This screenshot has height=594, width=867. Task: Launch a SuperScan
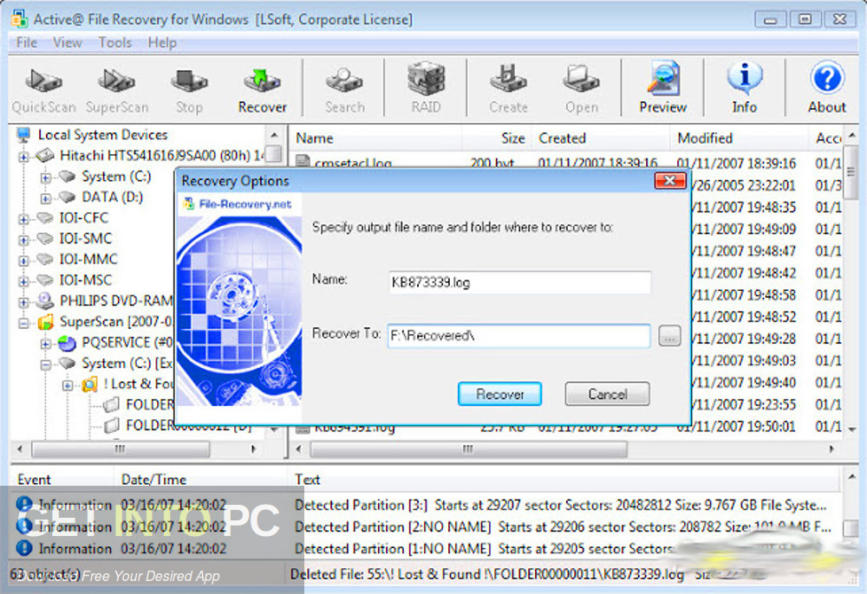(116, 87)
